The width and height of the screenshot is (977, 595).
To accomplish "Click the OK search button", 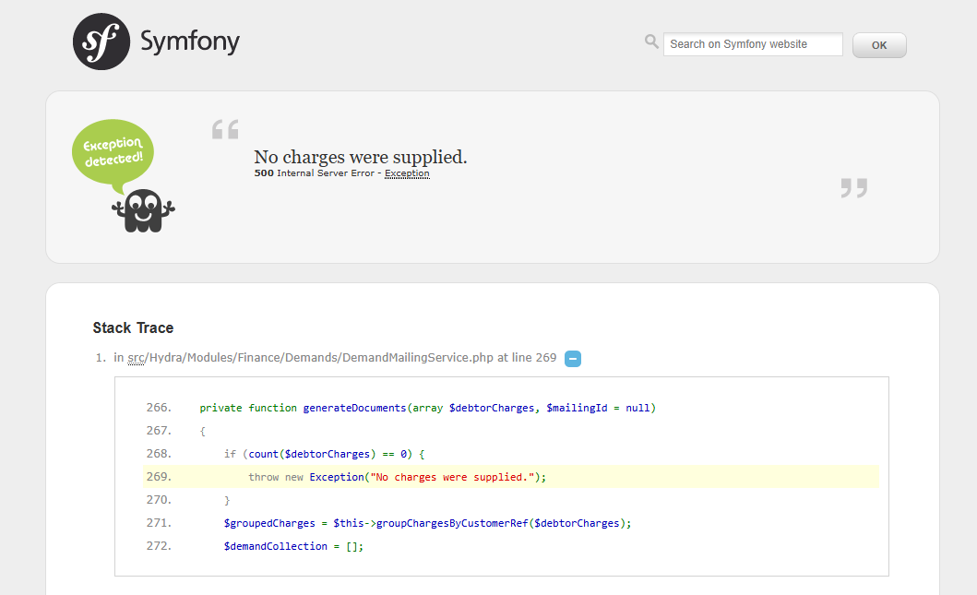I will tap(879, 45).
